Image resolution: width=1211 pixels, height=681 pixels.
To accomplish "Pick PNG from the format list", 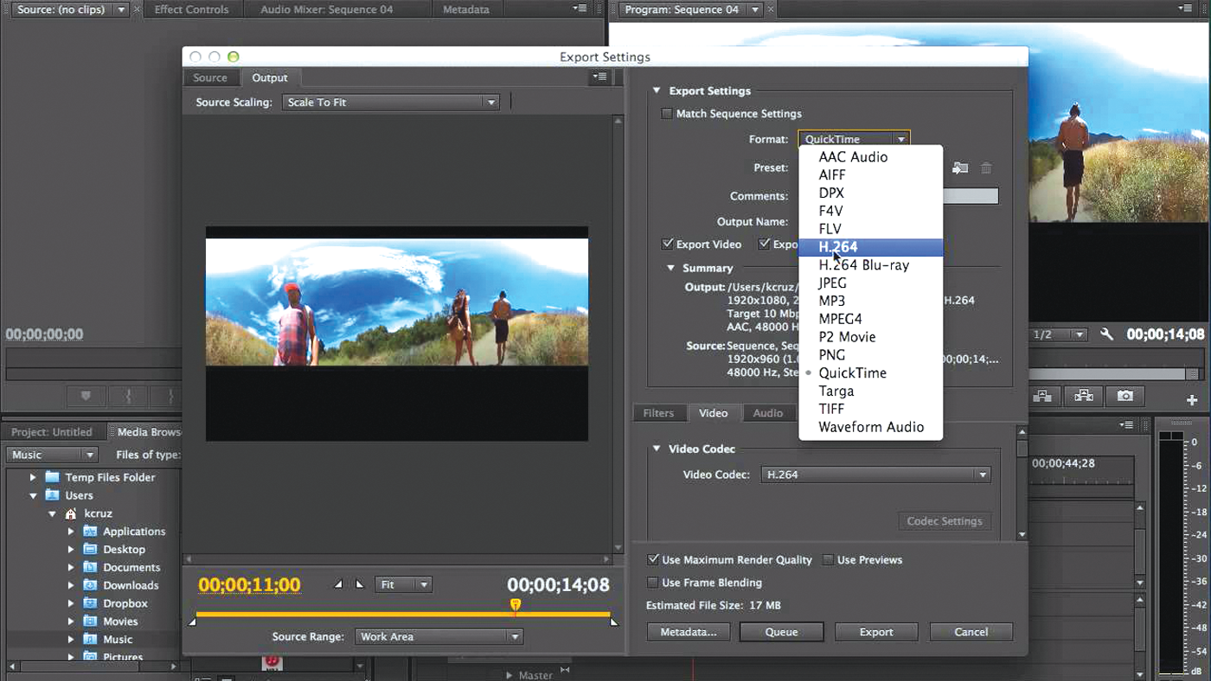I will tap(870, 355).
